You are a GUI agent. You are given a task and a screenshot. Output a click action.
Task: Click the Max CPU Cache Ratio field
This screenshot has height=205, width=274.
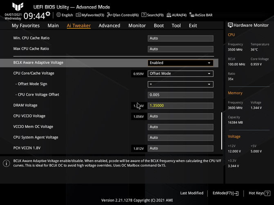point(180,49)
